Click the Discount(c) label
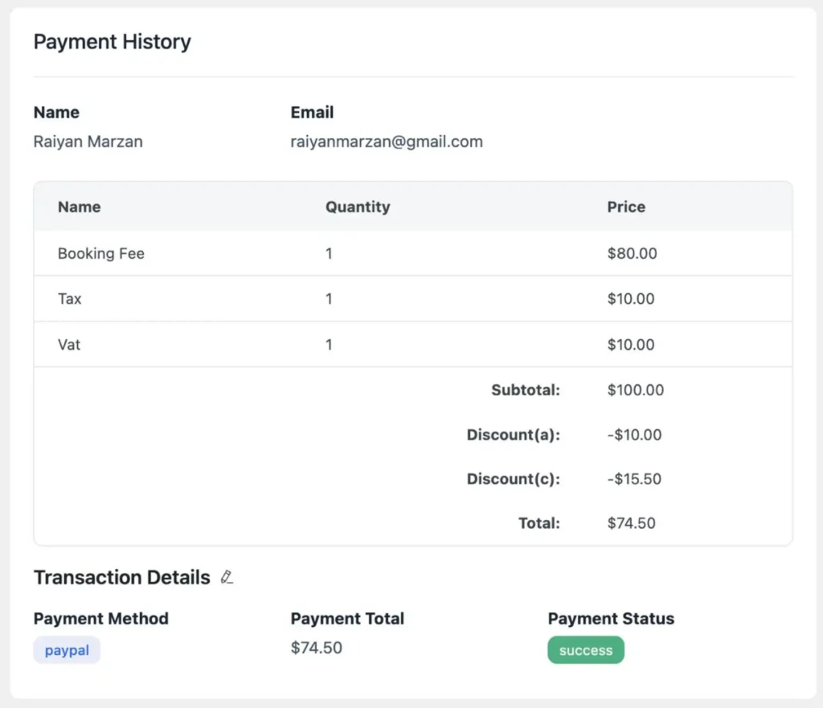Viewport: 823px width, 708px height. (x=514, y=479)
